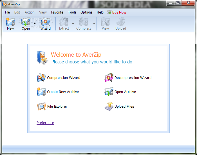This screenshot has height=155, width=197.
Task: Click the resize grip in status bar
Action: (192, 150)
